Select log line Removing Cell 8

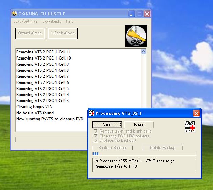click(x=42, y=70)
